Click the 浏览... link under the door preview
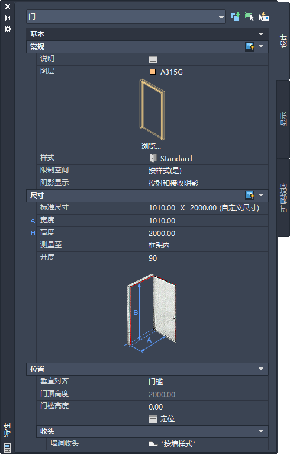The width and height of the screenshot is (290, 454). pos(151,146)
